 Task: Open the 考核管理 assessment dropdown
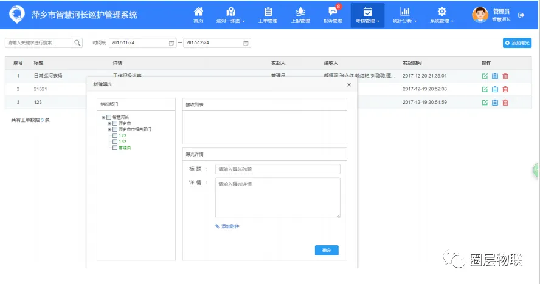click(x=367, y=15)
